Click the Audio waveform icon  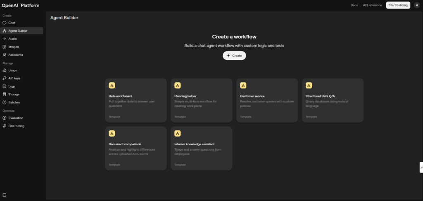pos(5,39)
